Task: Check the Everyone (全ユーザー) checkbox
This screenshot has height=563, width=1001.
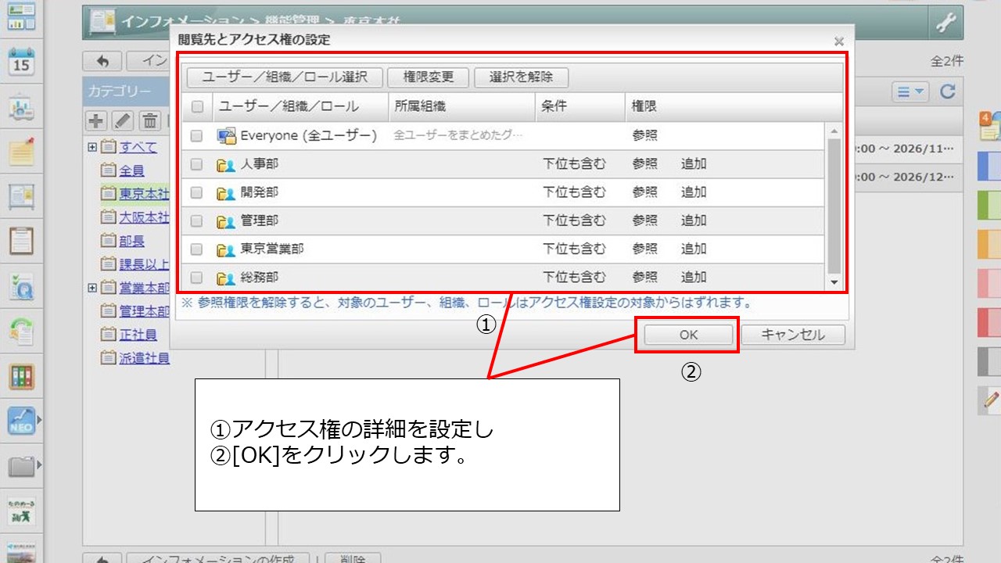Action: (197, 136)
